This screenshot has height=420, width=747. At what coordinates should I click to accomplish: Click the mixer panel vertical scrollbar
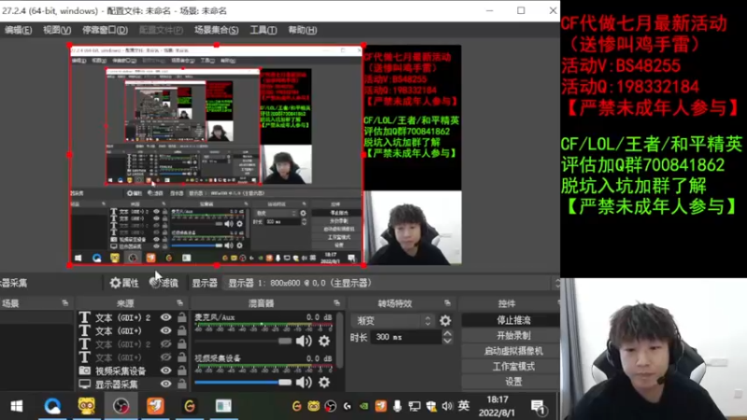pyautogui.click(x=340, y=340)
